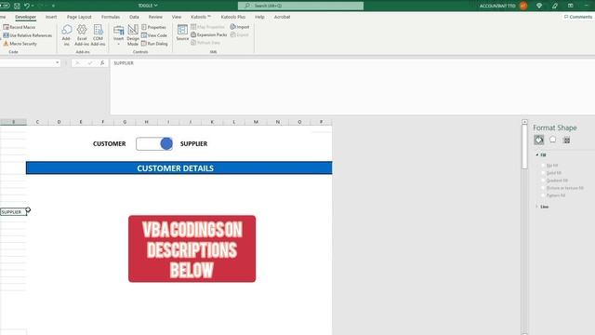This screenshot has height=335, width=595.
Task: Click Run Dialog
Action: [x=154, y=44]
